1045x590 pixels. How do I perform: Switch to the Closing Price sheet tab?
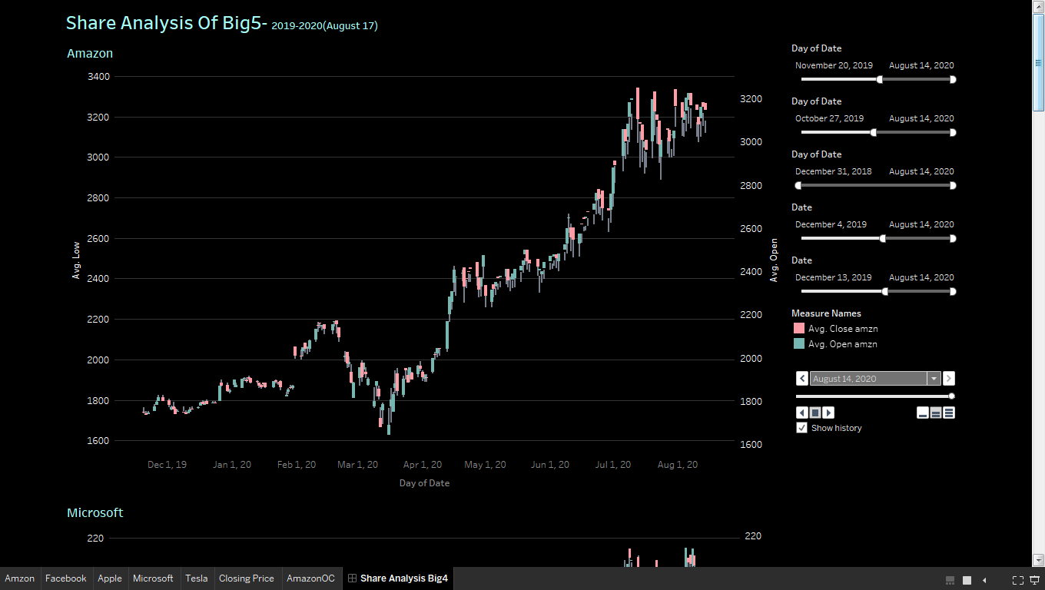click(247, 578)
